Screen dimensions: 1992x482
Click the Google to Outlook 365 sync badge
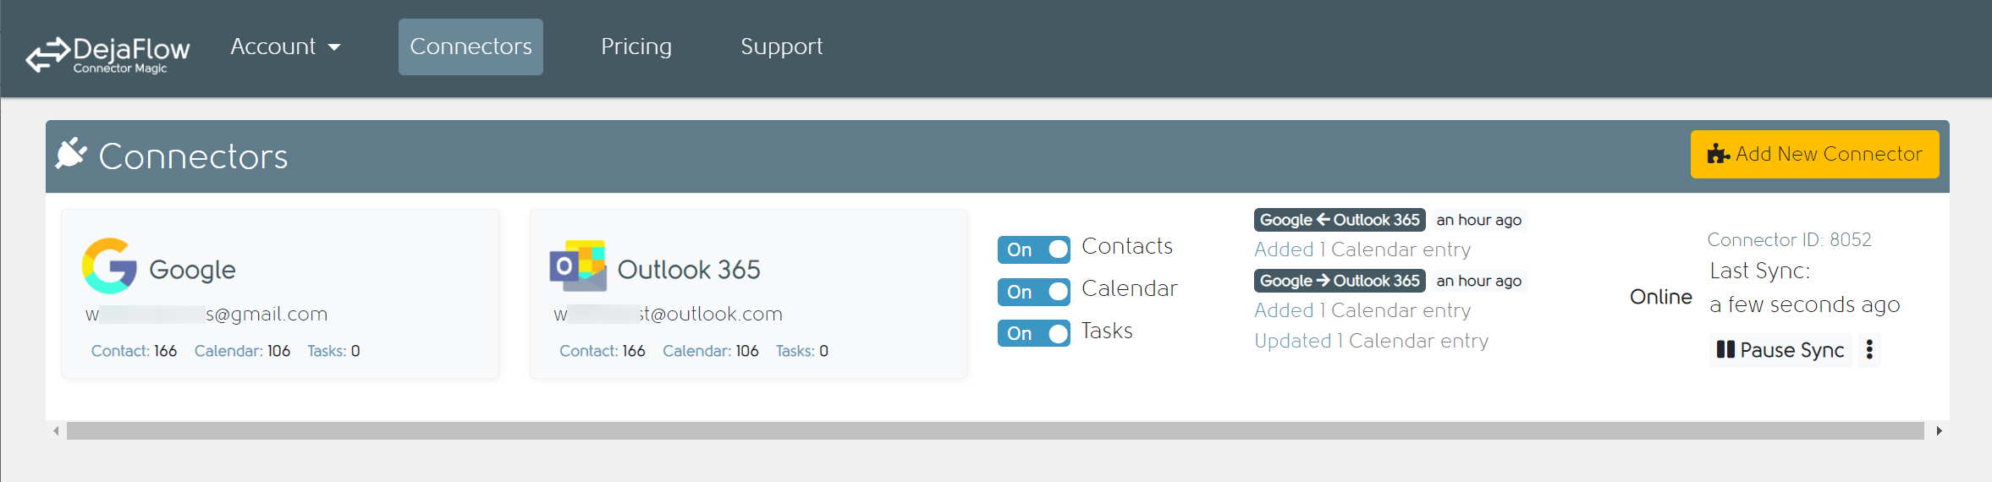point(1339,281)
